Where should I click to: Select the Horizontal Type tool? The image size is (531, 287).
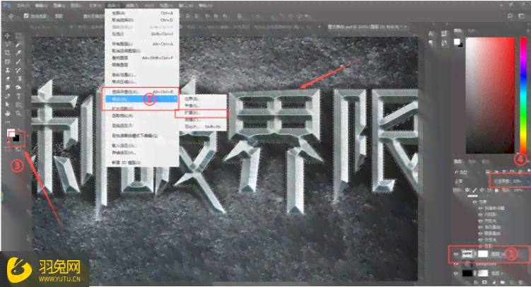pyautogui.click(x=18, y=96)
